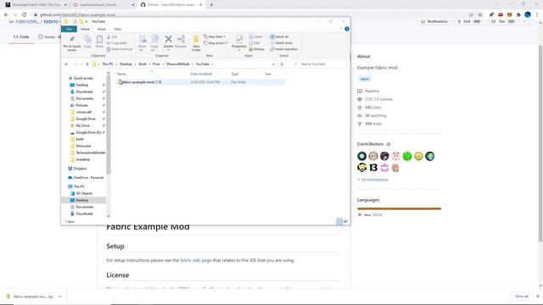Expand the chevron after YouTube in breadcrumb
543x305 pixels.
point(212,64)
